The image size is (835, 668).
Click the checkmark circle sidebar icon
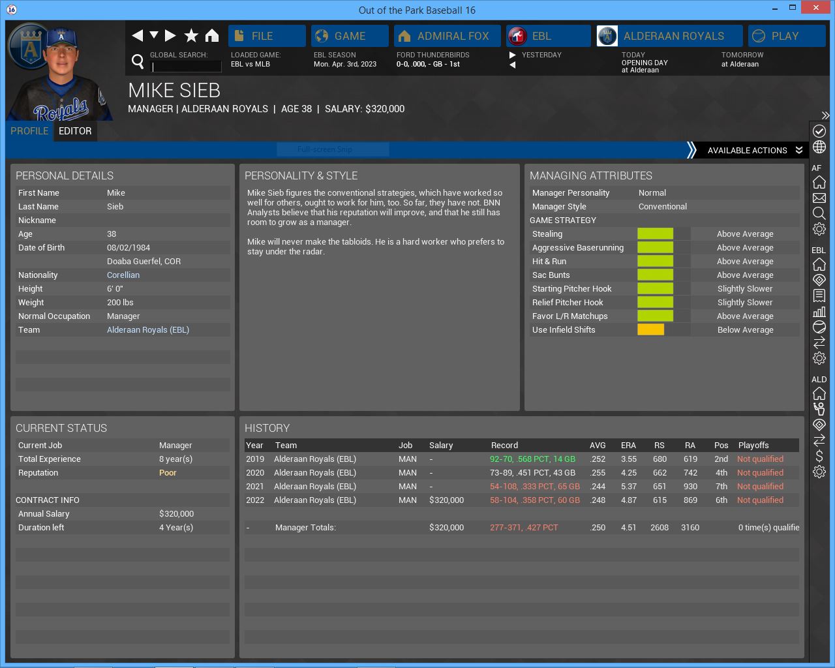(x=819, y=131)
